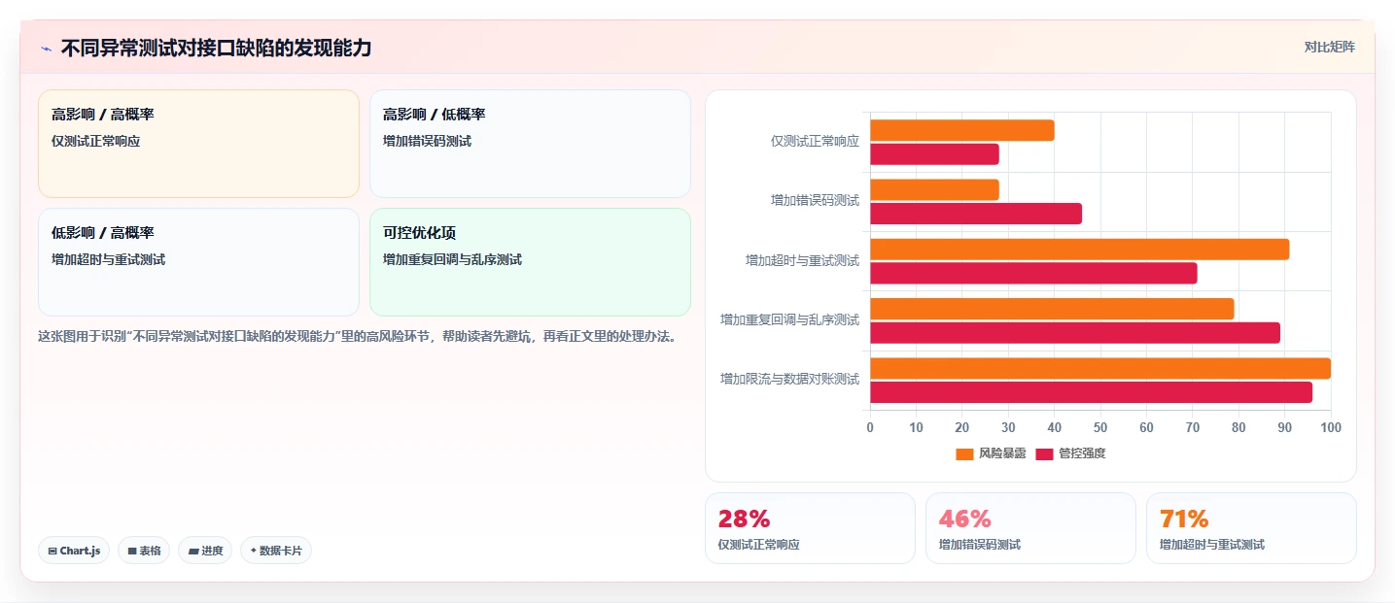The height and width of the screenshot is (603, 1395).
Task: Click the x-axis tick value 50
Action: (1100, 428)
